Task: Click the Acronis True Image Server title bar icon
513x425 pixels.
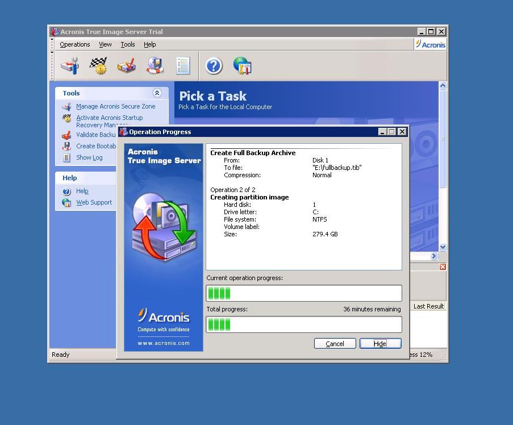Action: pos(55,31)
